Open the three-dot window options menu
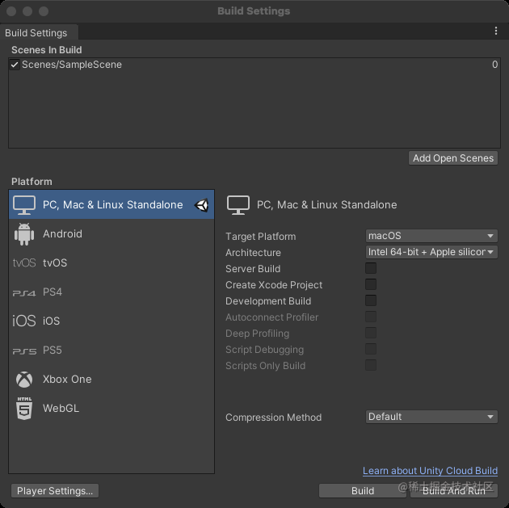 coord(496,31)
